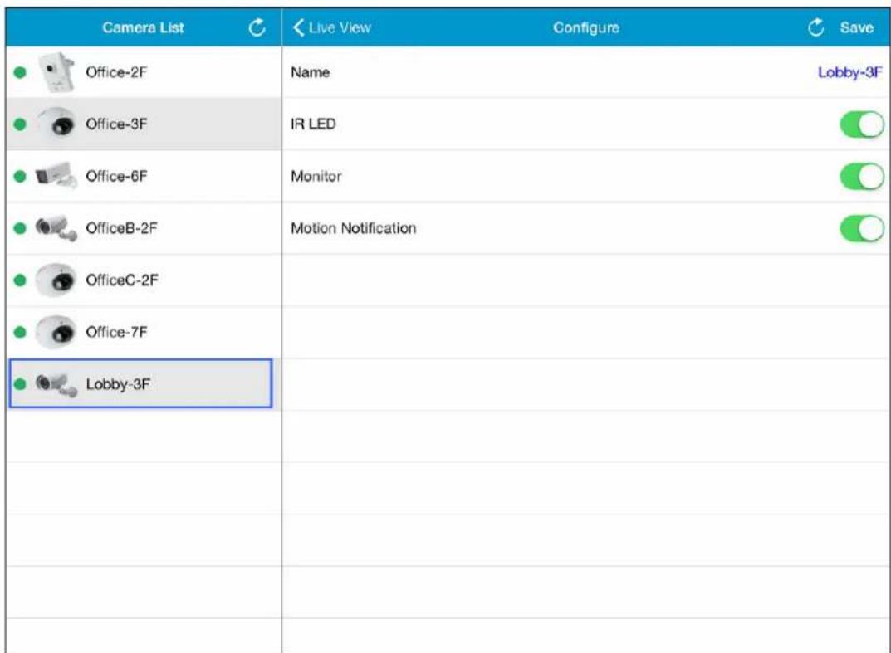
Task: Click the green status dot for OfficeB-2F
Action: 20,228
